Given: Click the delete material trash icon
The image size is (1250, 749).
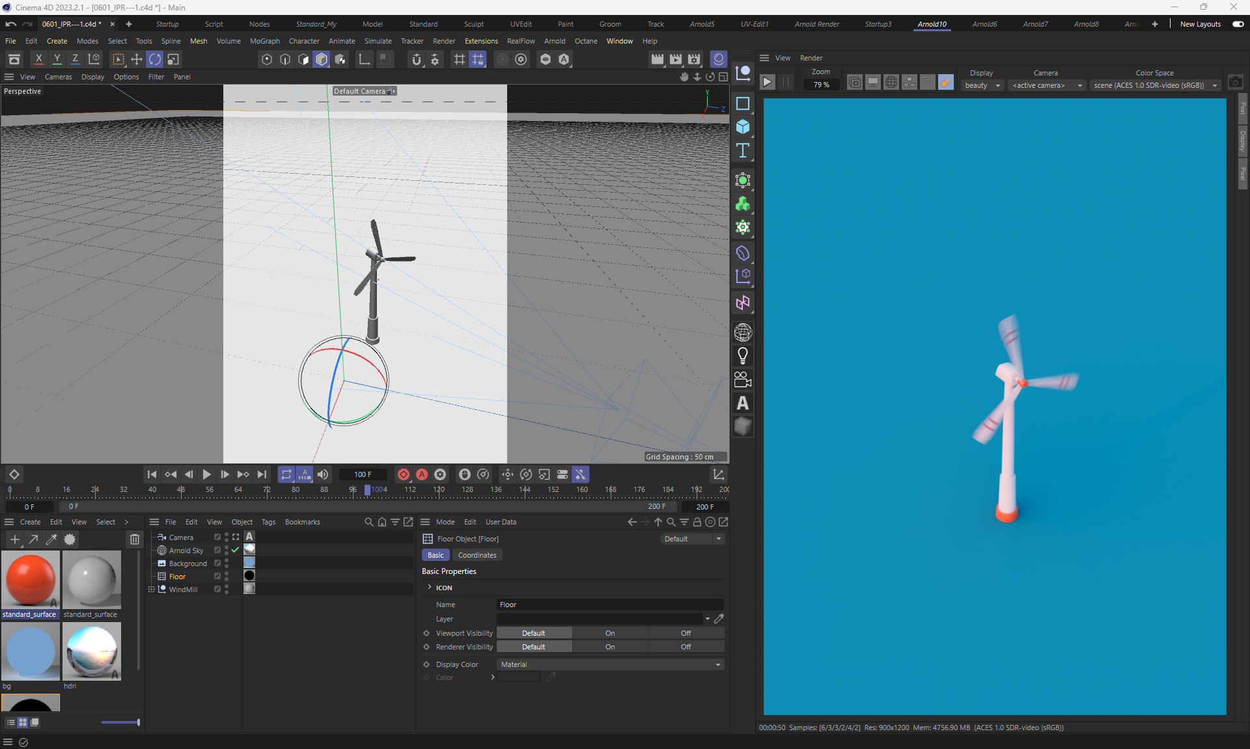Looking at the screenshot, I should tap(134, 539).
